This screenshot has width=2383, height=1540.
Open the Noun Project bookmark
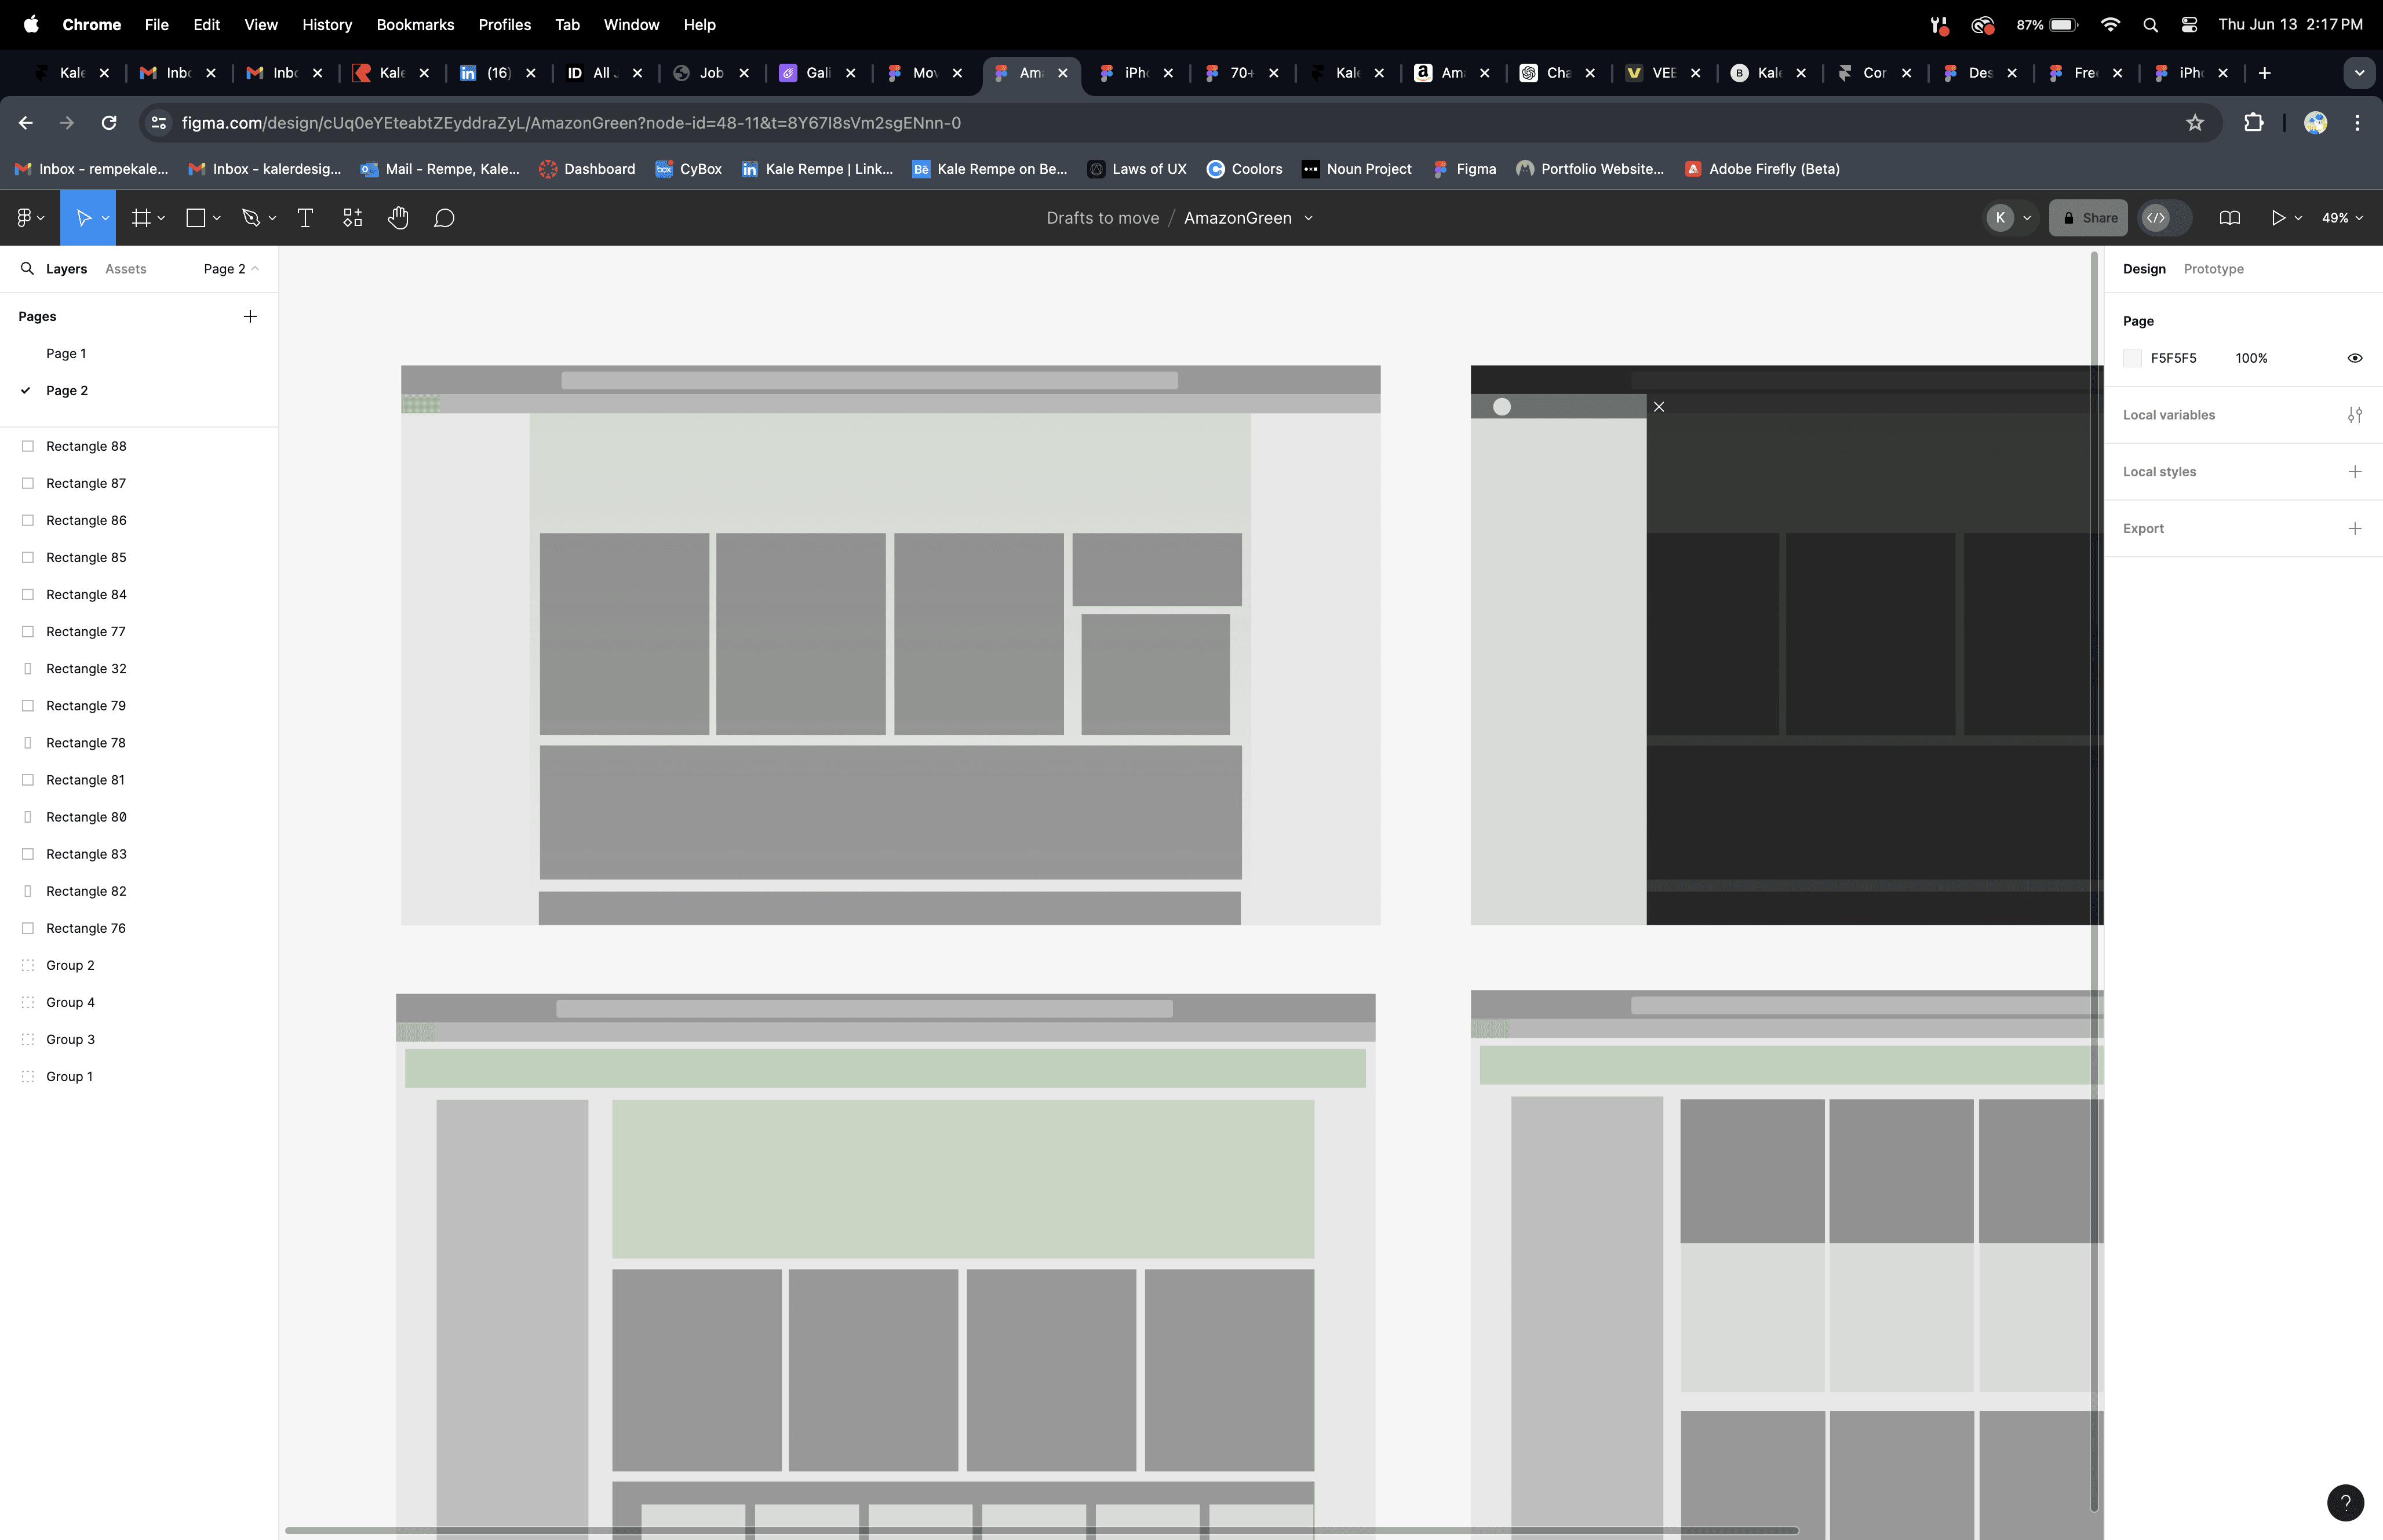click(x=1357, y=169)
